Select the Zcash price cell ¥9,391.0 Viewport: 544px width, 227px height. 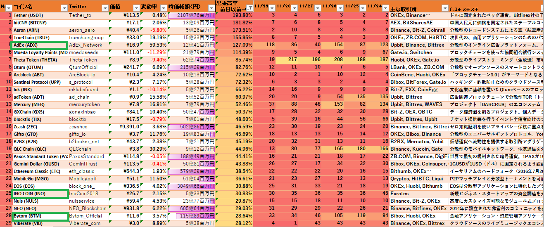[124, 127]
